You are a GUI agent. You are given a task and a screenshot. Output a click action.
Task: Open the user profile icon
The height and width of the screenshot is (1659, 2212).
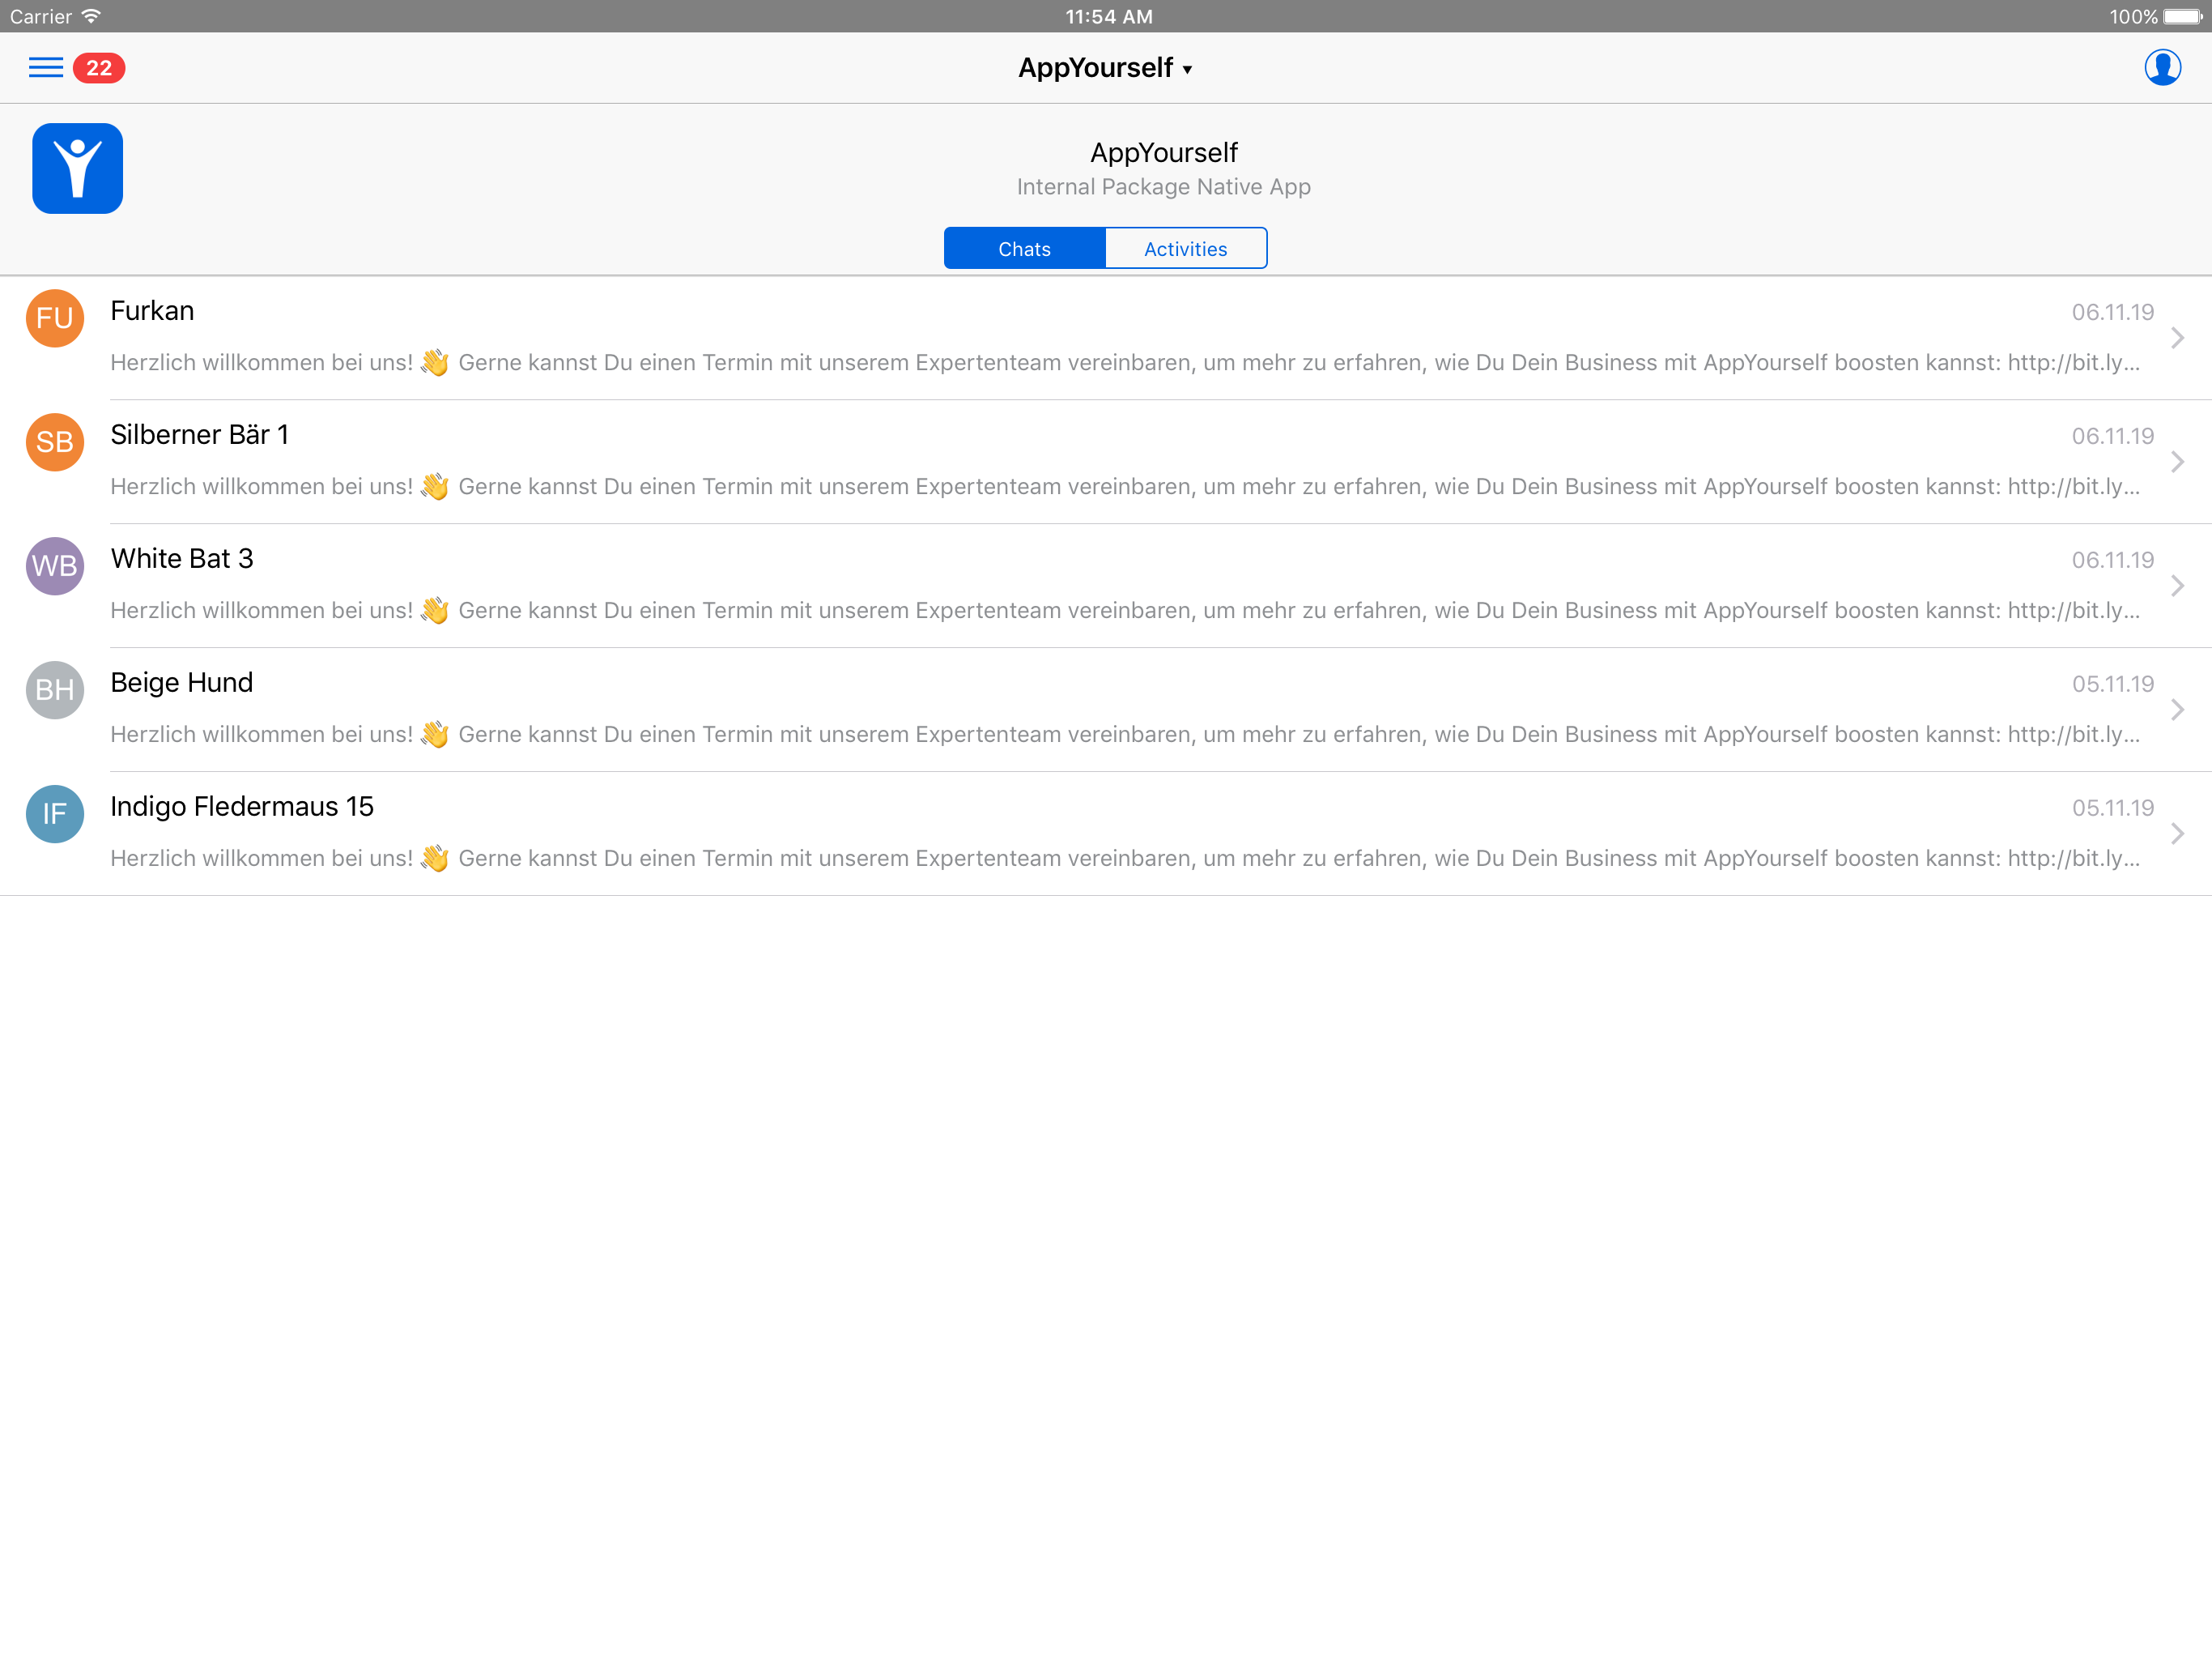pos(2162,68)
